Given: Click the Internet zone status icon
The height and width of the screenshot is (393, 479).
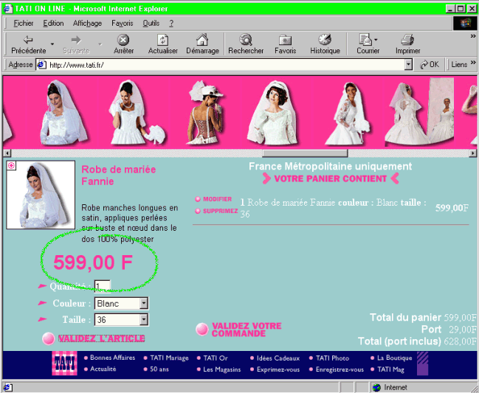Looking at the screenshot, I should 377,388.
